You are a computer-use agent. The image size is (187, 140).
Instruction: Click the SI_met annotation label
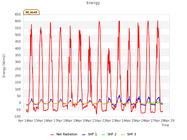[31, 12]
